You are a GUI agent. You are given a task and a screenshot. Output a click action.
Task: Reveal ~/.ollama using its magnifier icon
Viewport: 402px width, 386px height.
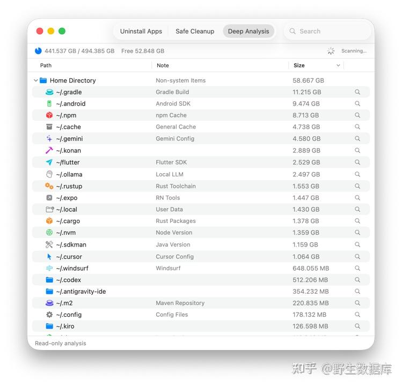point(357,174)
